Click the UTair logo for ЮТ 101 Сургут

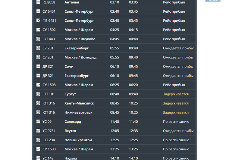38,94
